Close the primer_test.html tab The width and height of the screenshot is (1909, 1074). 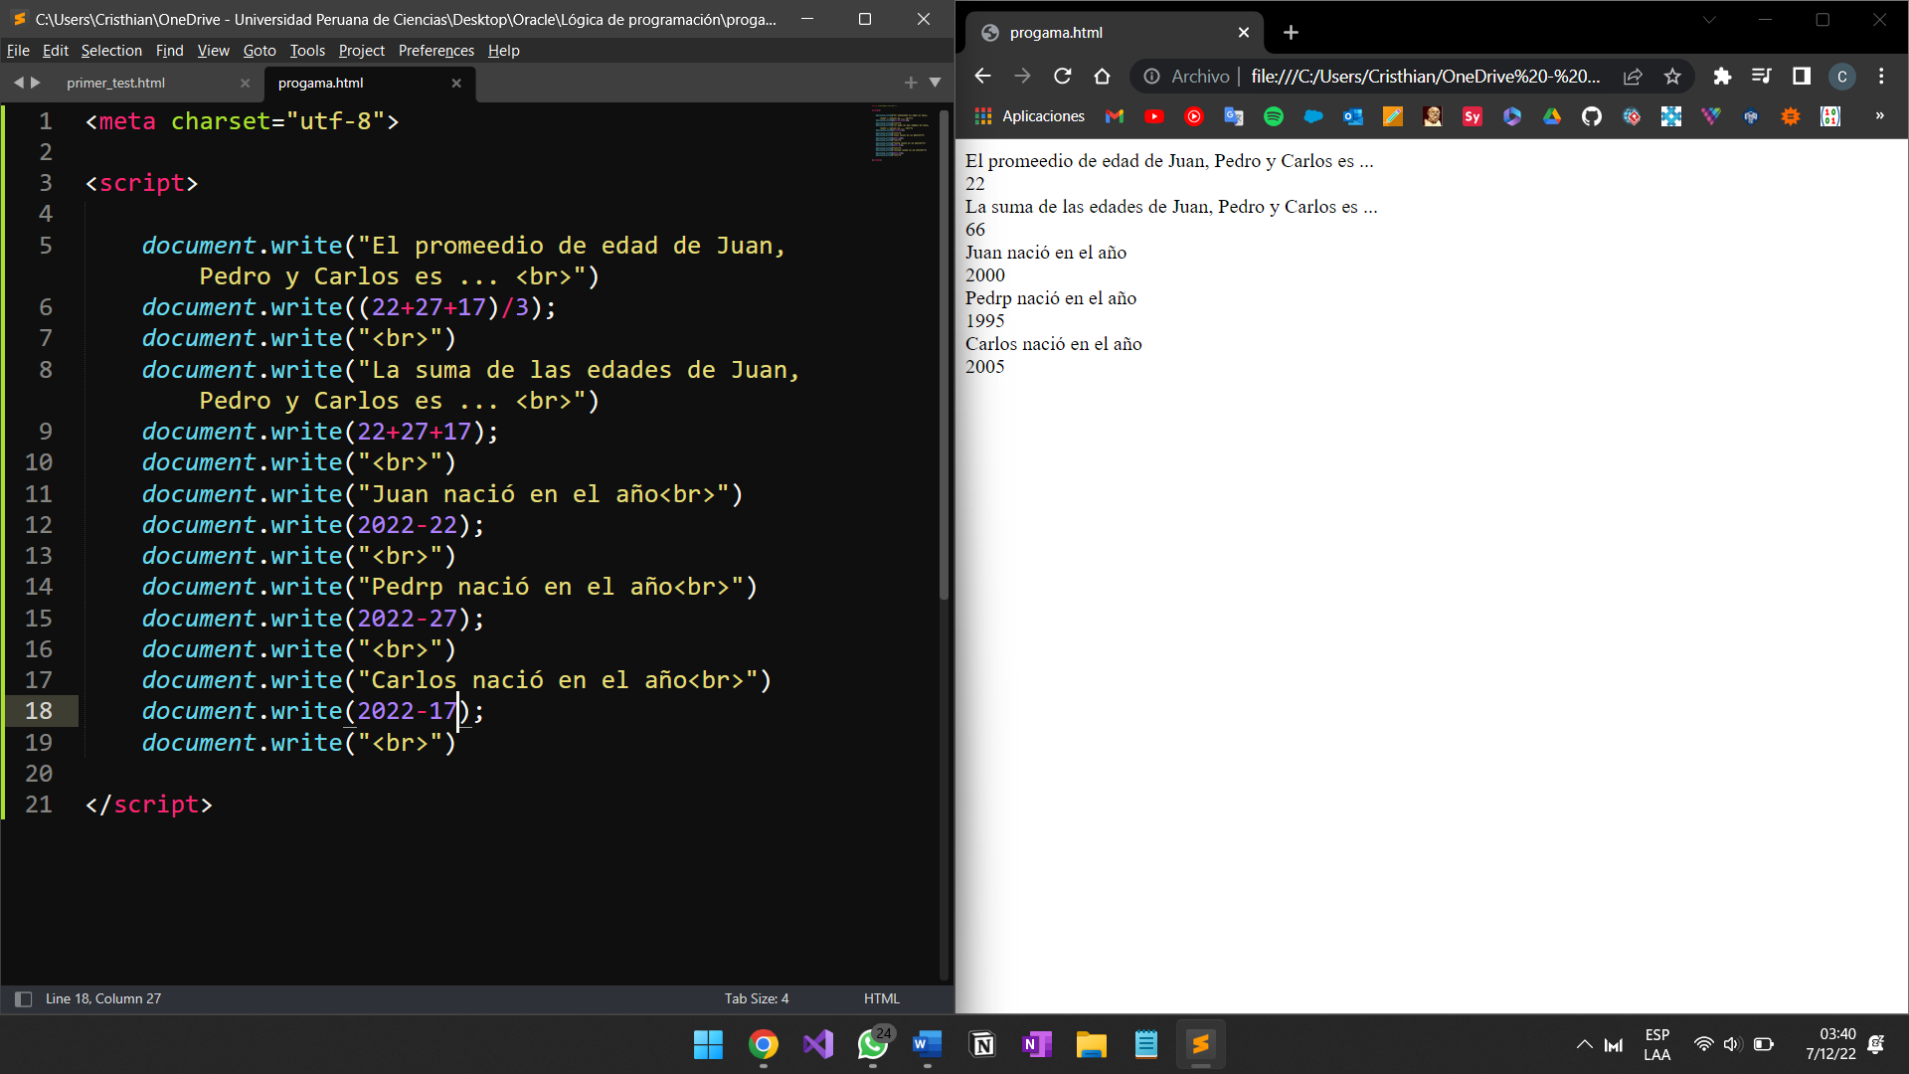point(245,84)
